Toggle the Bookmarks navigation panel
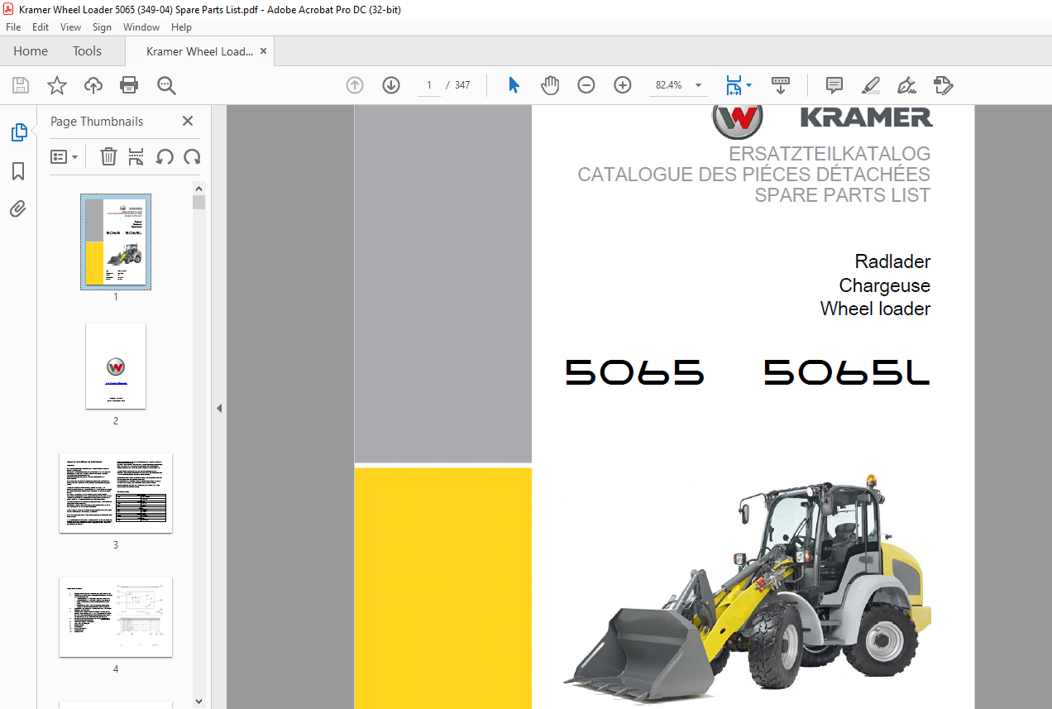This screenshot has height=709, width=1052. [18, 171]
